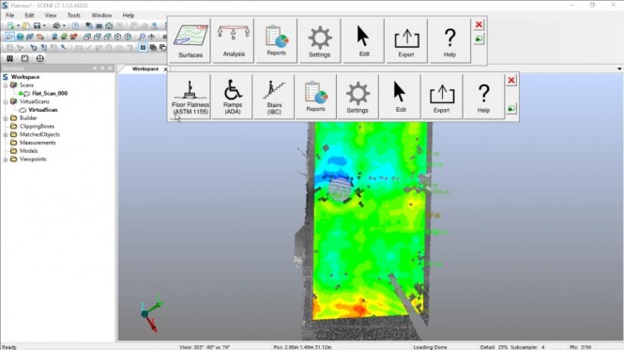The height and width of the screenshot is (350, 624).
Task: Open the Surfaces tool
Action: (x=190, y=40)
